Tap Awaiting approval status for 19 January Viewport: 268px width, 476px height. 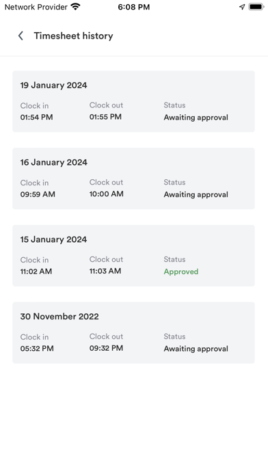(x=196, y=118)
